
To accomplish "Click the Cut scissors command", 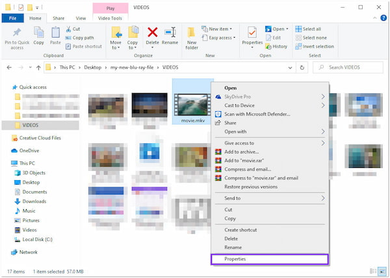I will pos(73,29).
